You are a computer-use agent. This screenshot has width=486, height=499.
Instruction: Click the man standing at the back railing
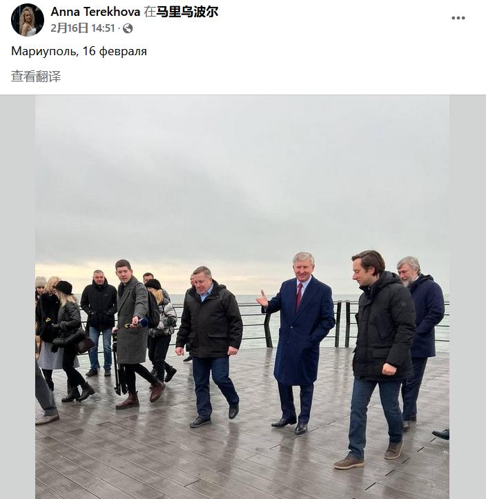tap(99, 322)
